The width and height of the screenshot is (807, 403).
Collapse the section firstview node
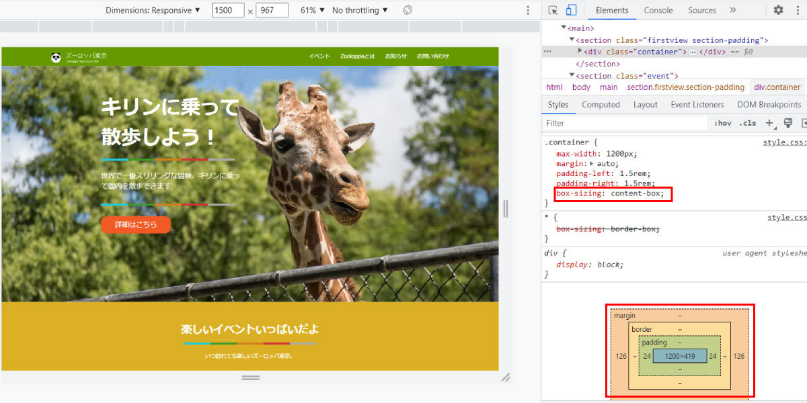tap(572, 40)
